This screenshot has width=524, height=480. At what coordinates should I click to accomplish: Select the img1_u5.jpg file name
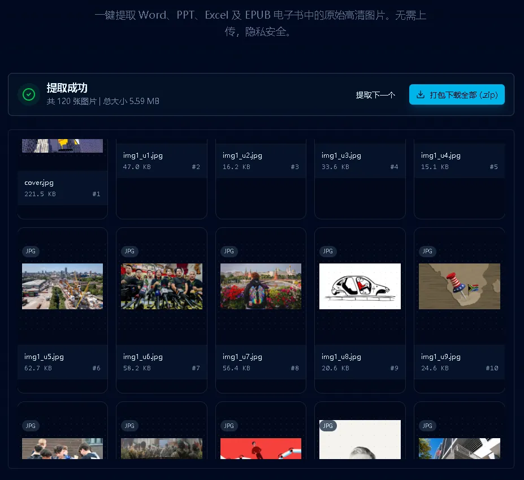(x=44, y=357)
